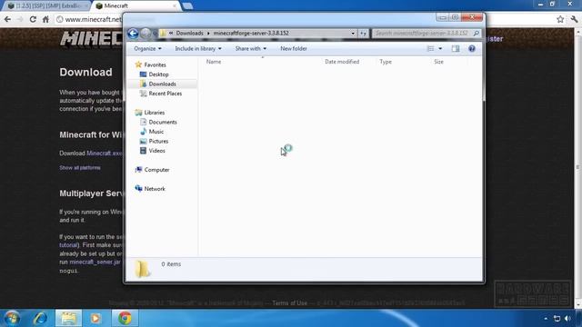Click the network tray icon
This screenshot has width=582, height=327.
pyautogui.click(x=557, y=319)
